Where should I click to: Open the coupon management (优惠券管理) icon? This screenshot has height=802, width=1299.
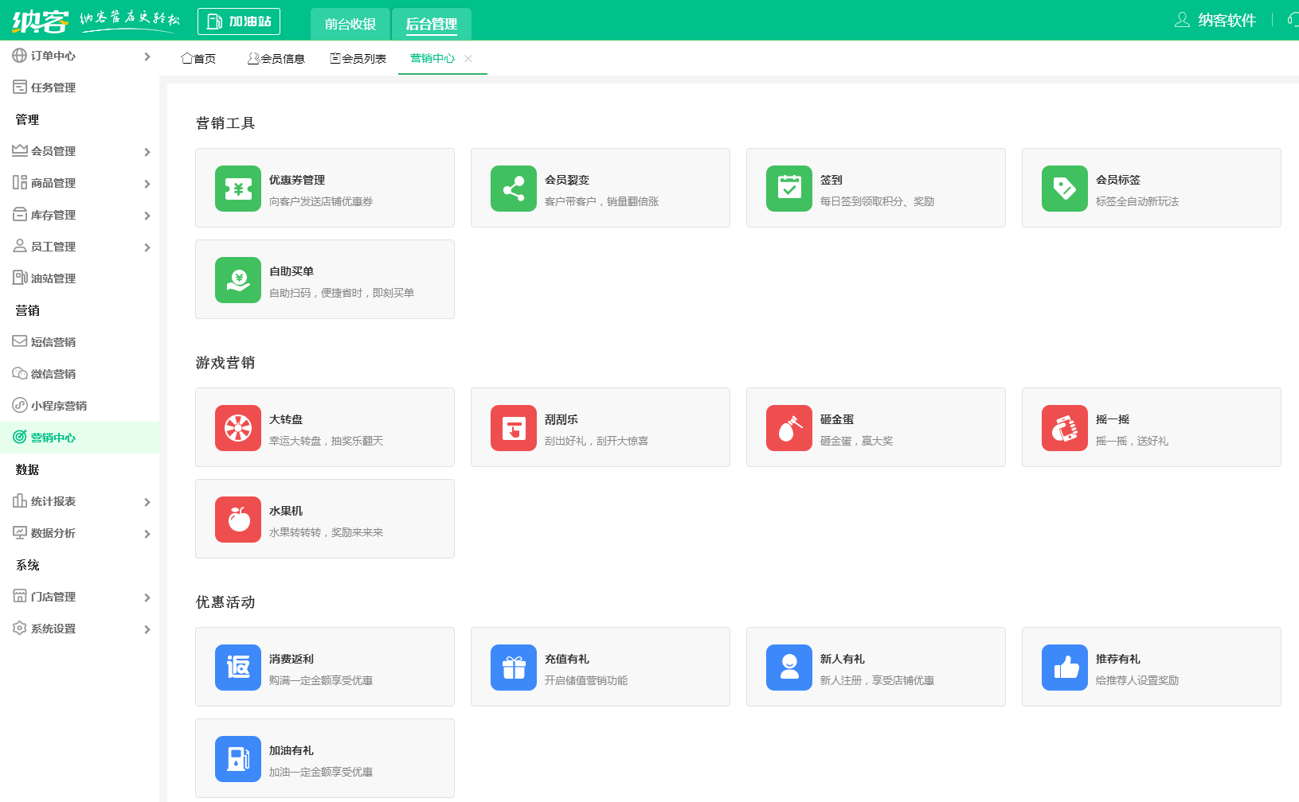[x=237, y=189]
